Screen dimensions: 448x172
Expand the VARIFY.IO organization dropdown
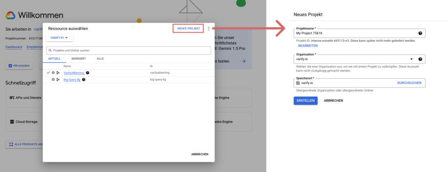[59, 38]
